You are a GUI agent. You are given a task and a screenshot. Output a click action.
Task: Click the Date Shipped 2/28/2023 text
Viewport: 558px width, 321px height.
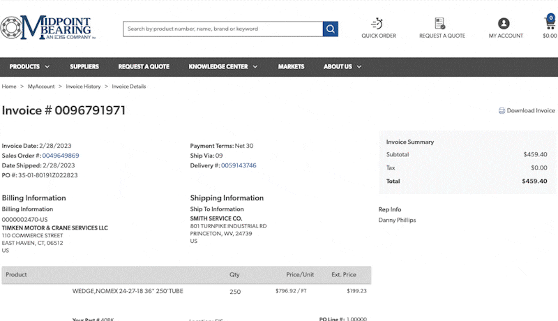click(x=38, y=165)
